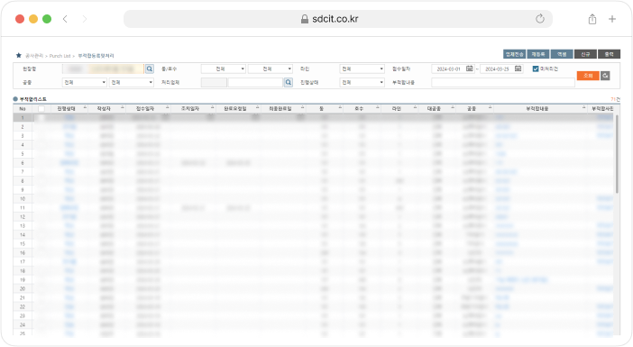Open calendar for start date 2024-03-01
This screenshot has width=633, height=347.
tap(470, 68)
